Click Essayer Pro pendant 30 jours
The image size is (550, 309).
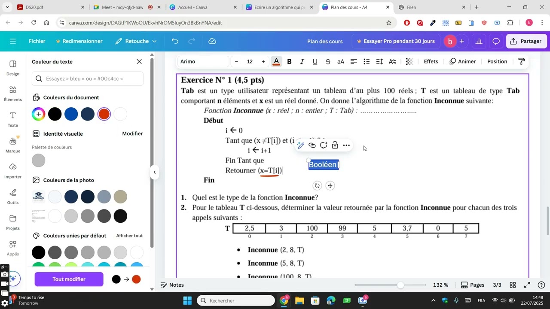click(396, 41)
